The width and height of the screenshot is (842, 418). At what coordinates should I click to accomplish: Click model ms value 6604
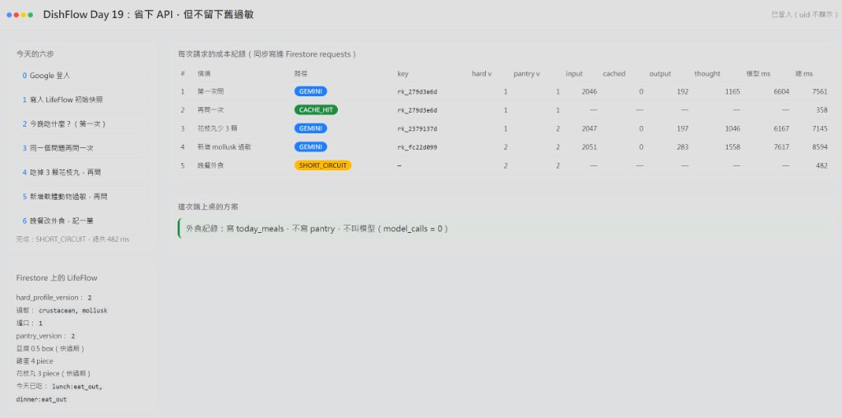781,92
